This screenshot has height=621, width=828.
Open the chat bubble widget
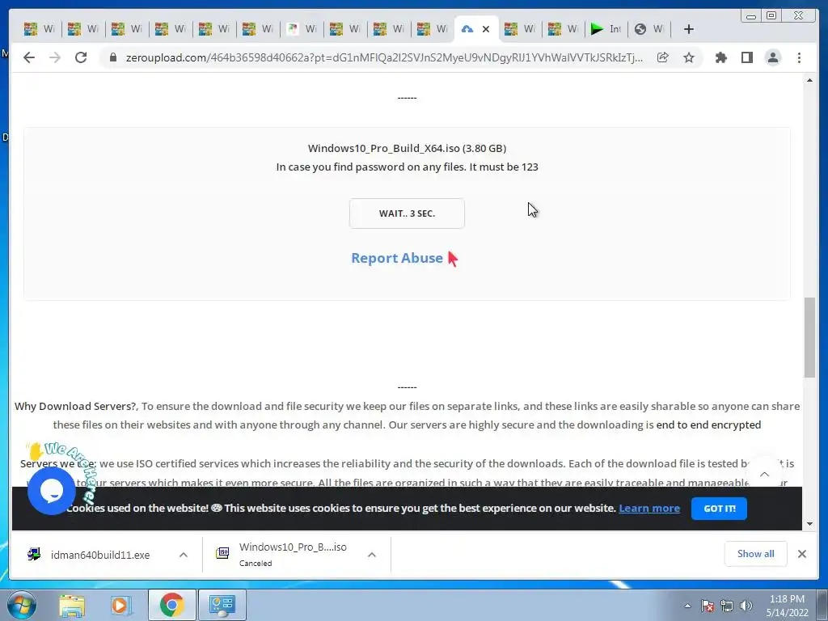point(52,491)
